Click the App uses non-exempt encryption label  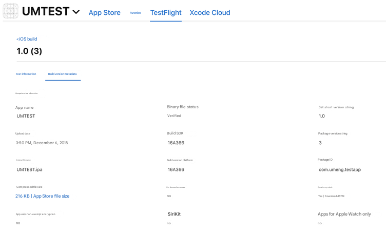point(35,214)
